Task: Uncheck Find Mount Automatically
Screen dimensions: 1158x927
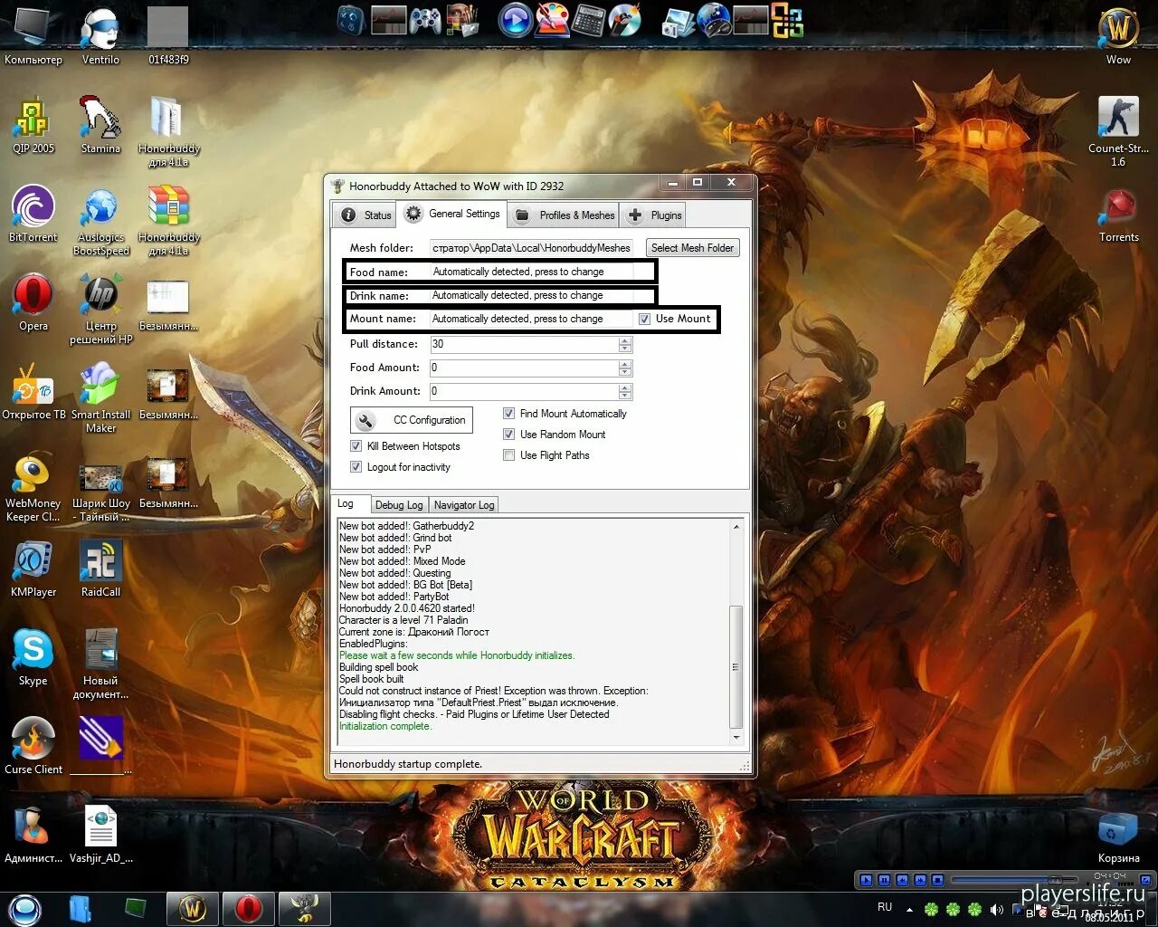Action: [508, 414]
